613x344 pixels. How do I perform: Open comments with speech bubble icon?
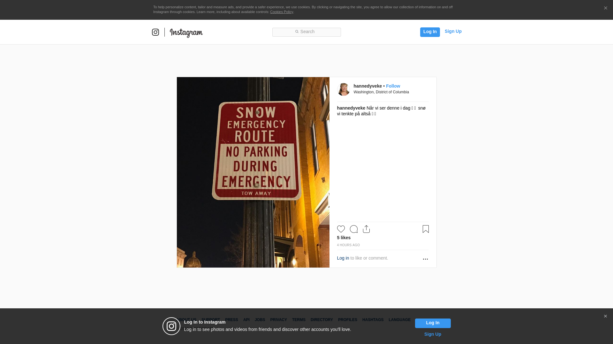353,229
